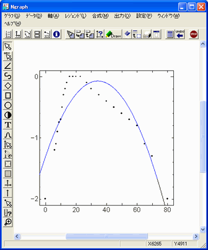The image size is (208, 250).
Task: Open the 出力(O) menu
Action: (122, 16)
